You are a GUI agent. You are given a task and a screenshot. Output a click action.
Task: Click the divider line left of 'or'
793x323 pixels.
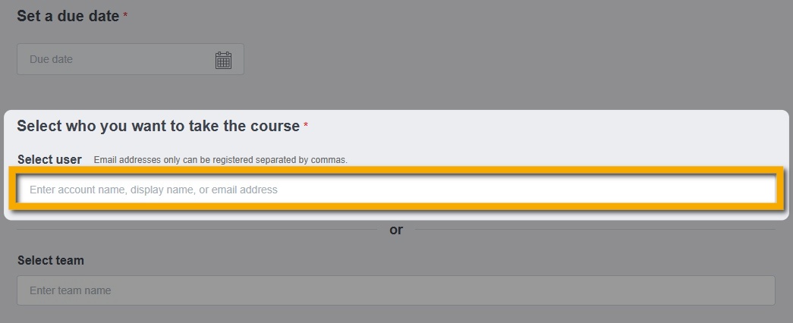[197, 229]
